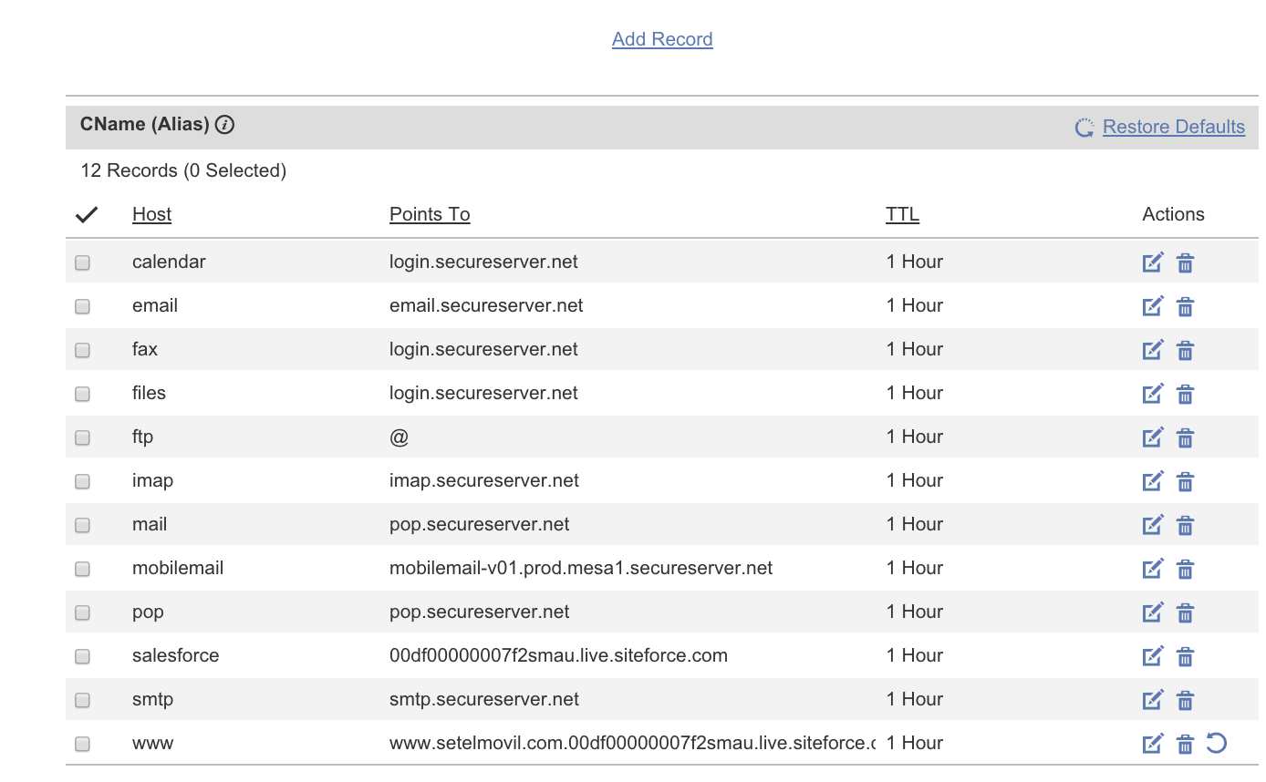The width and height of the screenshot is (1266, 782).
Task: Click the Restore Defaults link
Action: 1173,127
